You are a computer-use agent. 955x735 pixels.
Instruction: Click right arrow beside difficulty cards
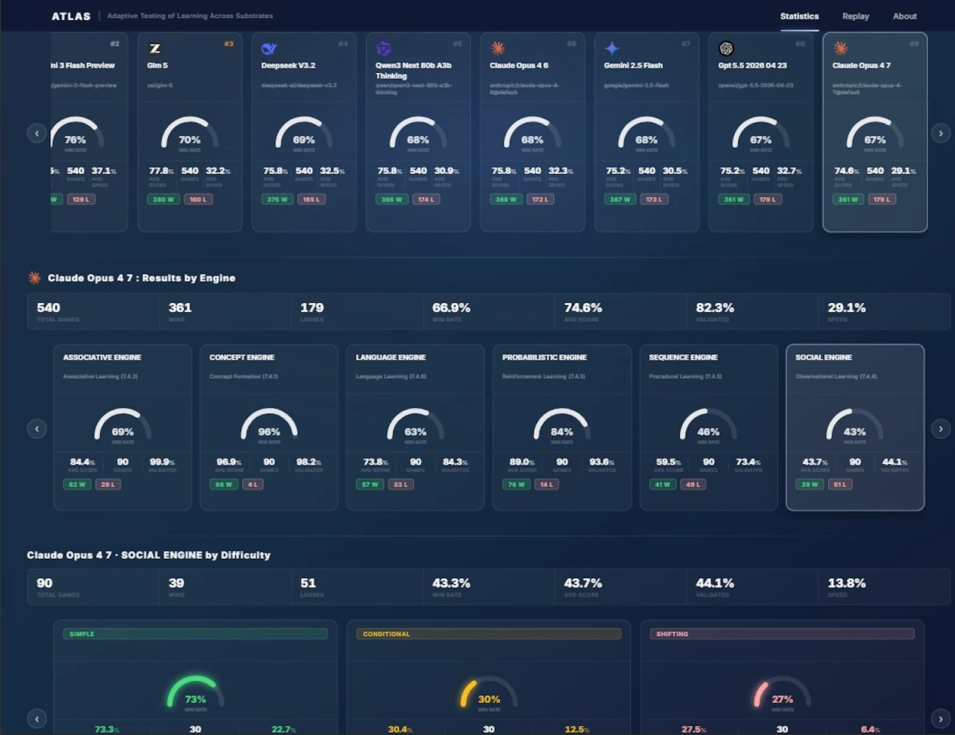(941, 719)
